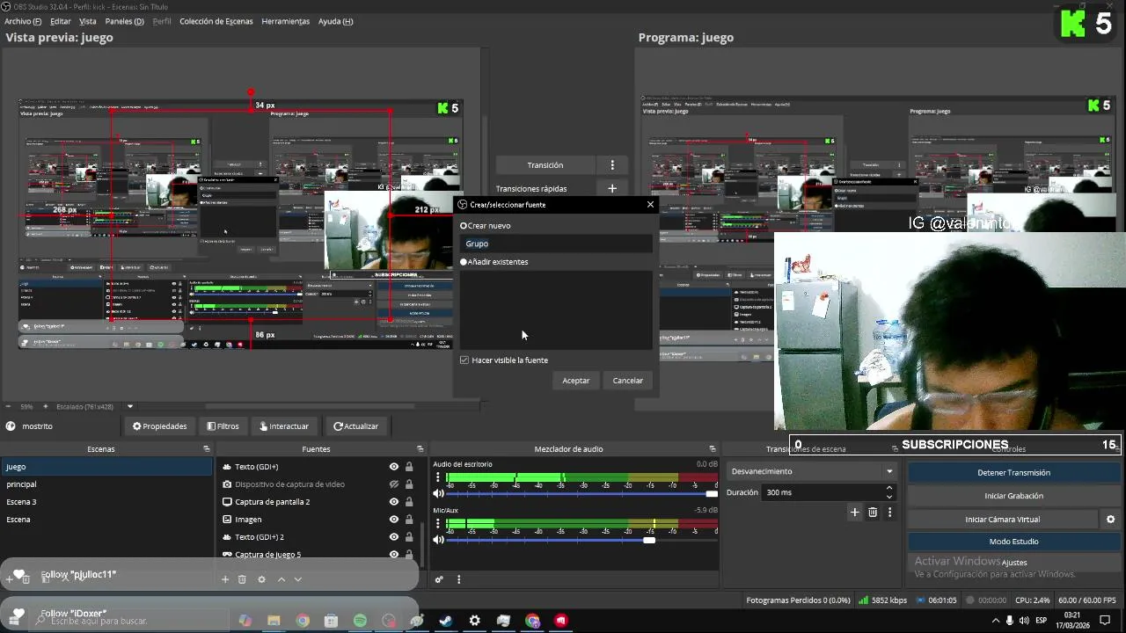Add a quick transition with plus icon
Screen dimensions: 1126x633
click(612, 188)
